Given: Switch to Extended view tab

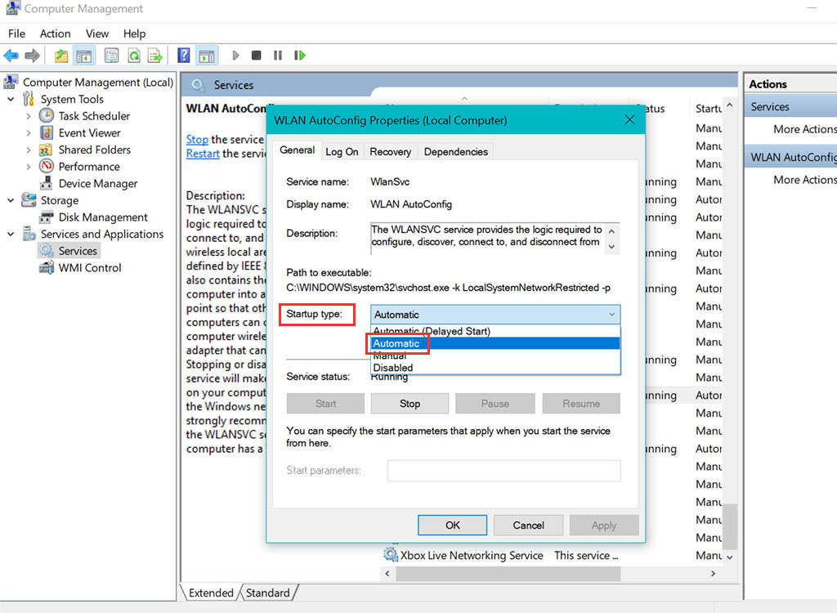Looking at the screenshot, I should (x=211, y=593).
